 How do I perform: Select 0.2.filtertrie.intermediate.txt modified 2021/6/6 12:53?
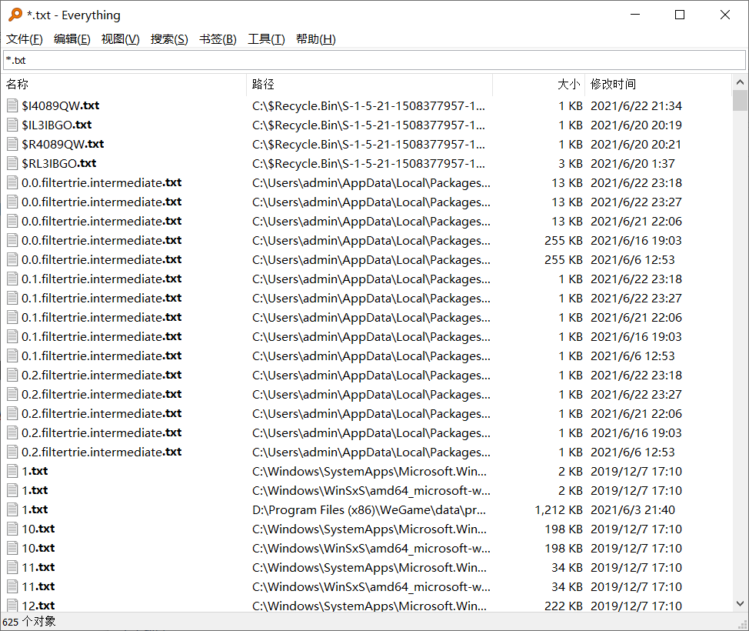(x=102, y=452)
